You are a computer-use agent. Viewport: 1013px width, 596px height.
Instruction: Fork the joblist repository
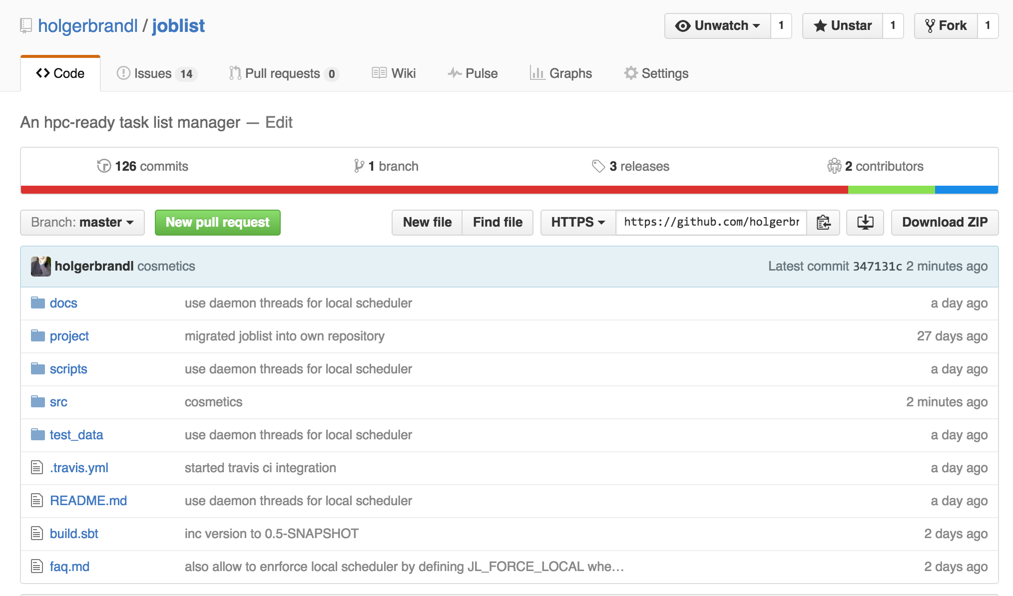[x=946, y=26]
